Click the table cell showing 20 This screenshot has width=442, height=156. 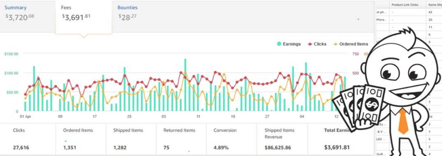click(x=430, y=20)
